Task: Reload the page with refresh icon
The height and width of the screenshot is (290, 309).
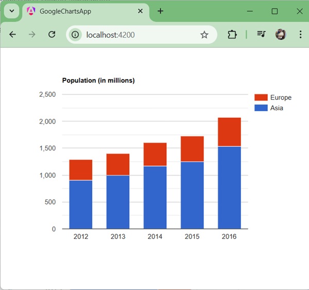Action: tap(51, 35)
